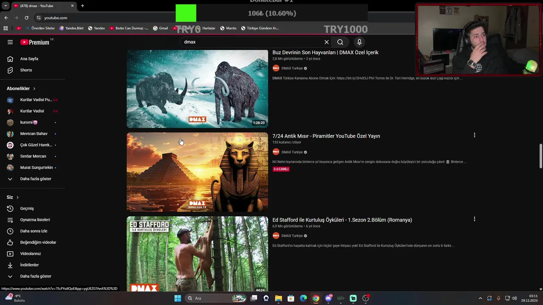Viewport: 543px width, 305px height.
Task: Open title Ed Stafford ile Kurtuluş Öyküleri
Action: click(x=342, y=220)
